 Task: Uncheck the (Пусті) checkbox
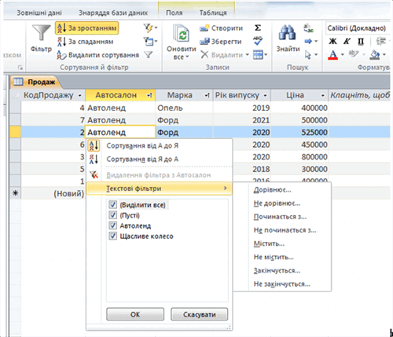112,215
